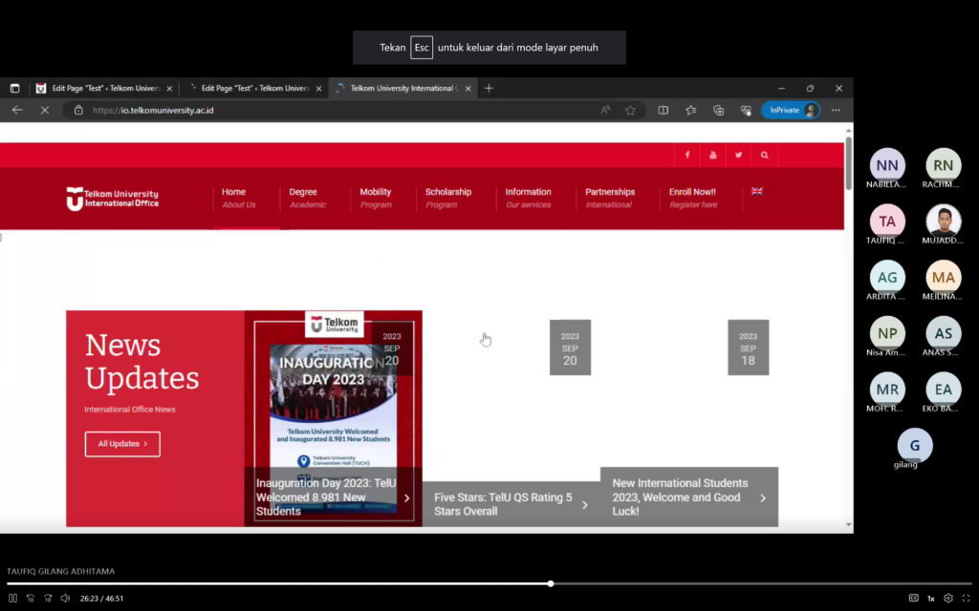Open the language selector flag

click(x=757, y=191)
